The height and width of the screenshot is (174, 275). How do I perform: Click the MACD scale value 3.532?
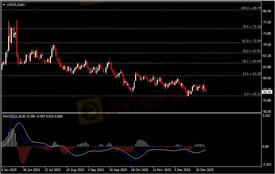pyautogui.click(x=267, y=116)
